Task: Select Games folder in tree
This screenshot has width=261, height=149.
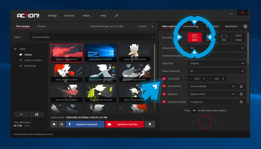Action: [28, 54]
